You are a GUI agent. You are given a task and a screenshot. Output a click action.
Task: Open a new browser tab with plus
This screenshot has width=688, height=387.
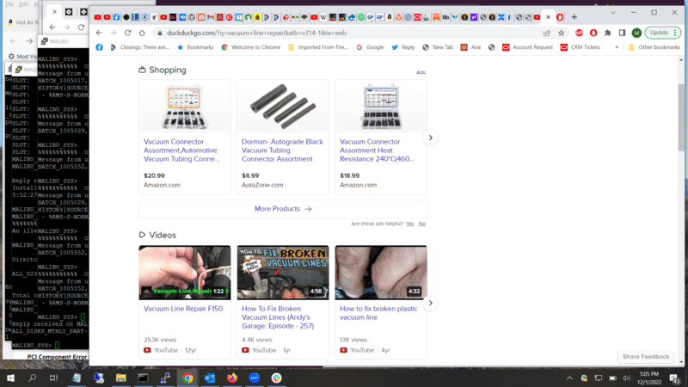point(574,17)
